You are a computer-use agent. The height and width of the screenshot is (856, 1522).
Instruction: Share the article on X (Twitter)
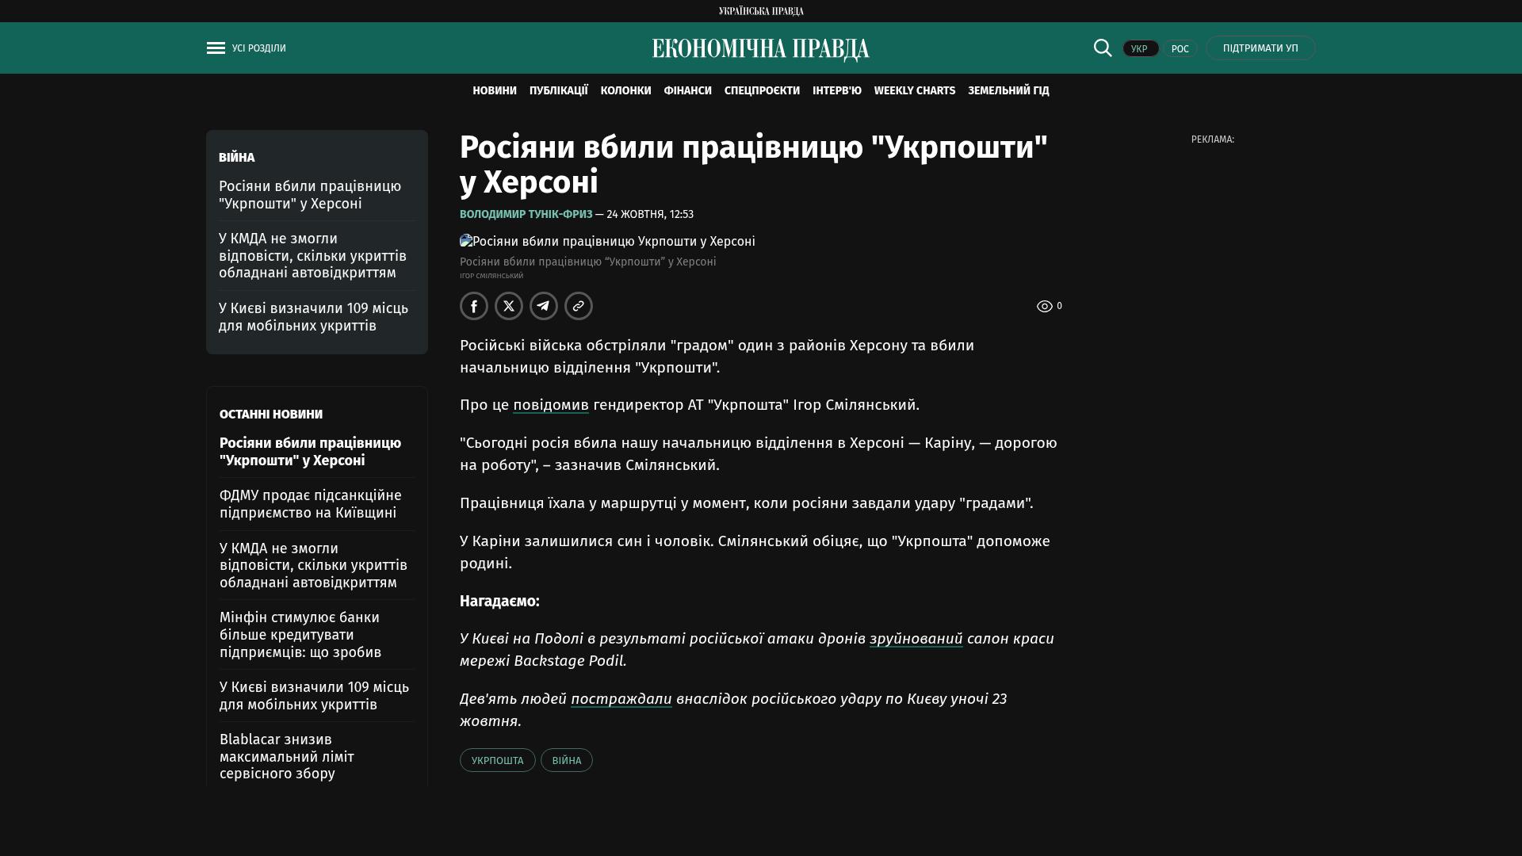point(509,306)
